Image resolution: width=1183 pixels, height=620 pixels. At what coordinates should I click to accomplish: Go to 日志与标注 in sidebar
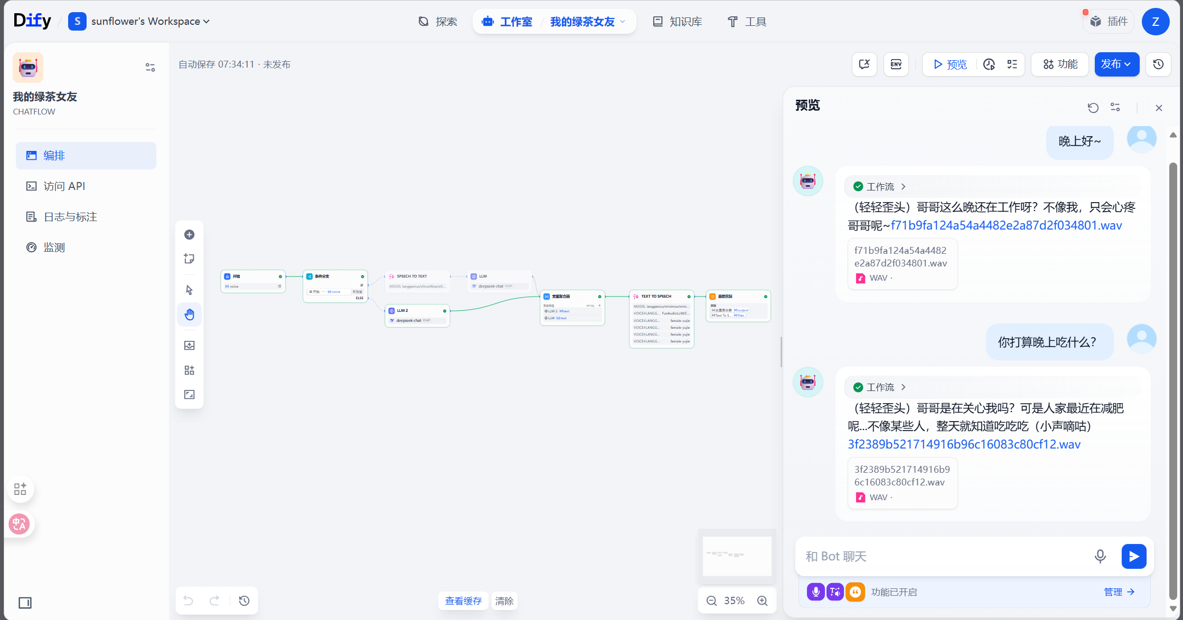70,217
